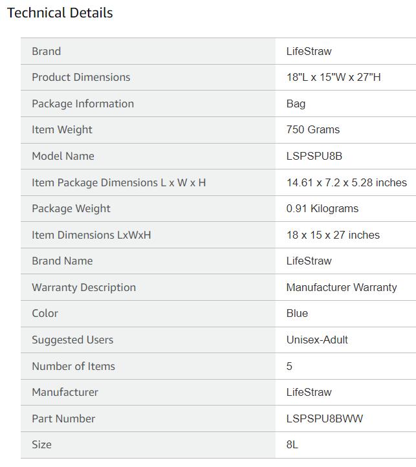Select the LSPSPU8BWW part number
The height and width of the screenshot is (467, 416).
[325, 418]
